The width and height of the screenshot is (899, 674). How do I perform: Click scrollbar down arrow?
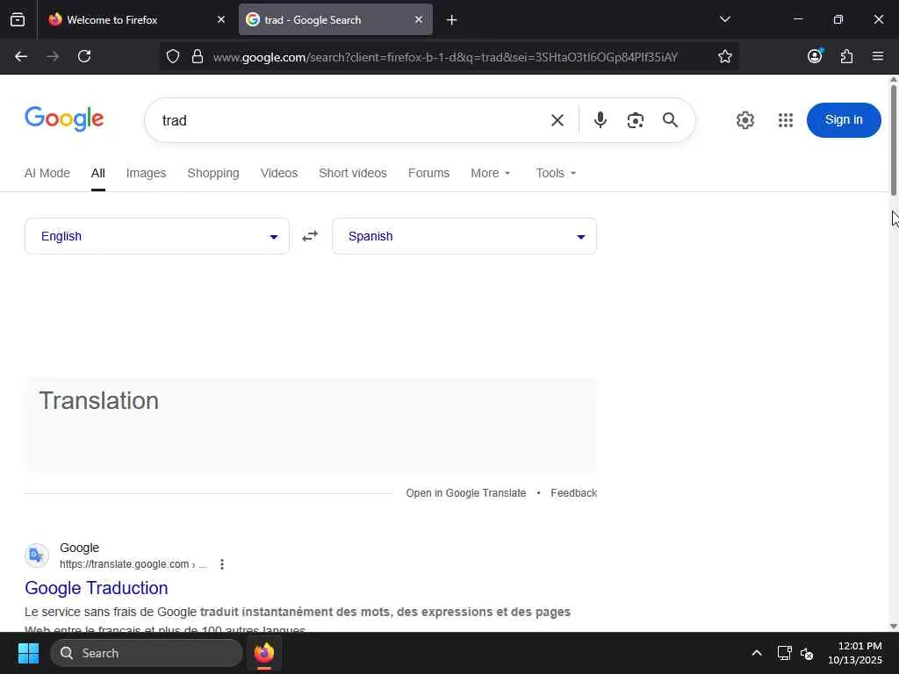(x=893, y=626)
